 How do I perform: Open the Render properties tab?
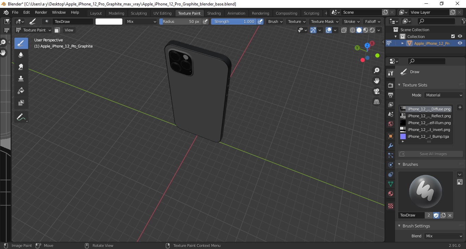click(390, 85)
